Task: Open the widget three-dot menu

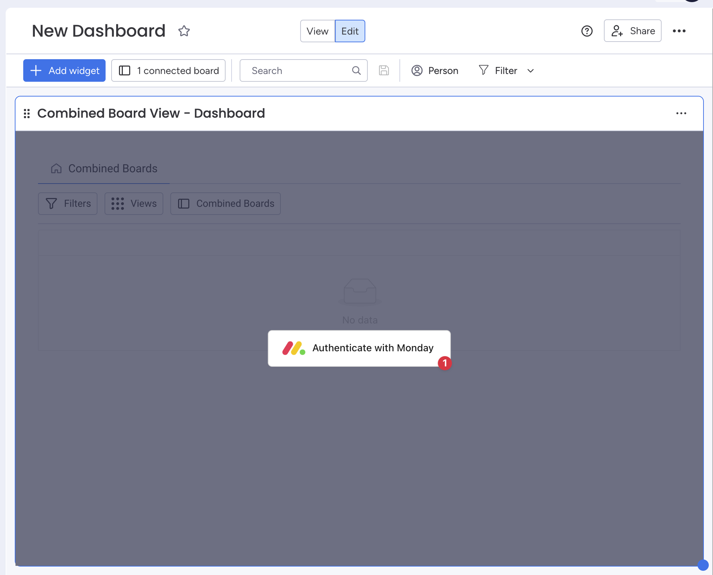Action: coord(681,113)
